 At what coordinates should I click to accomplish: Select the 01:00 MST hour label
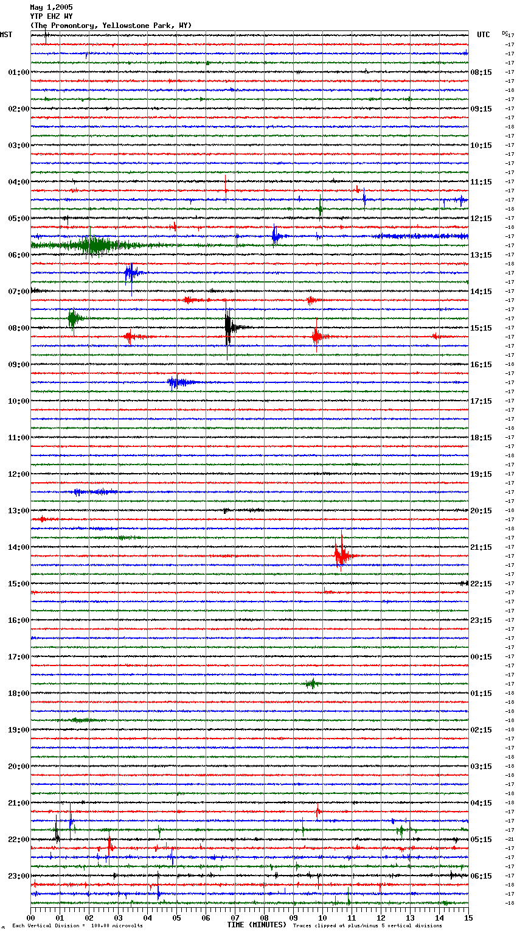(19, 72)
